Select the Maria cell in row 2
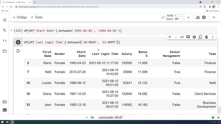Viewport: 221px width, 124px height. click(x=47, y=63)
